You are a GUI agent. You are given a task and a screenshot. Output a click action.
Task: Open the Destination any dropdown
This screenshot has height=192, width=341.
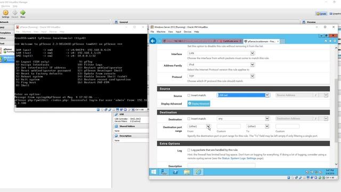(x=243, y=118)
